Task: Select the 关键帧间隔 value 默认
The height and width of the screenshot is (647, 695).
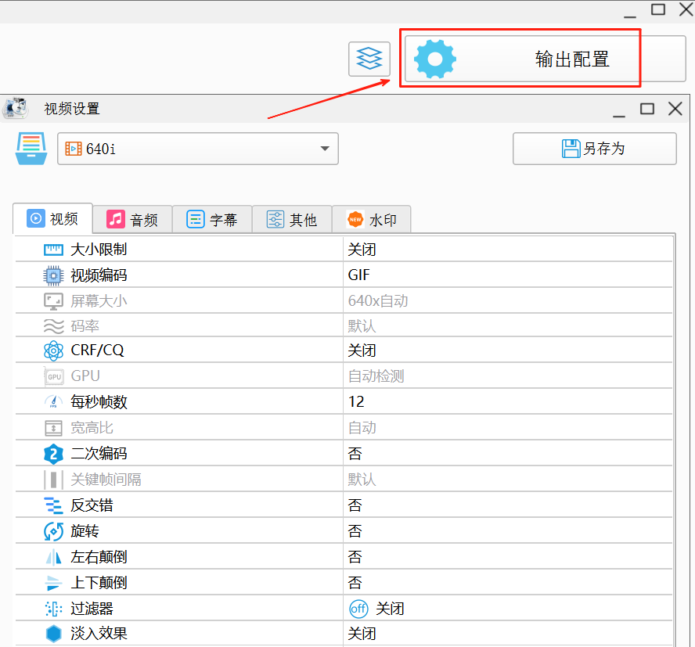Action: 362,480
